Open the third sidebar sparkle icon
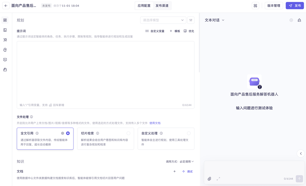 [5, 40]
